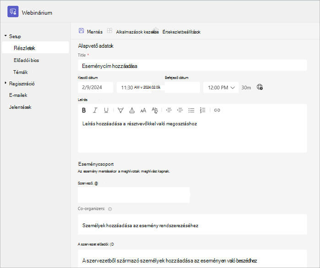
Task: Click the Webinárium app icon
Action: point(13,11)
